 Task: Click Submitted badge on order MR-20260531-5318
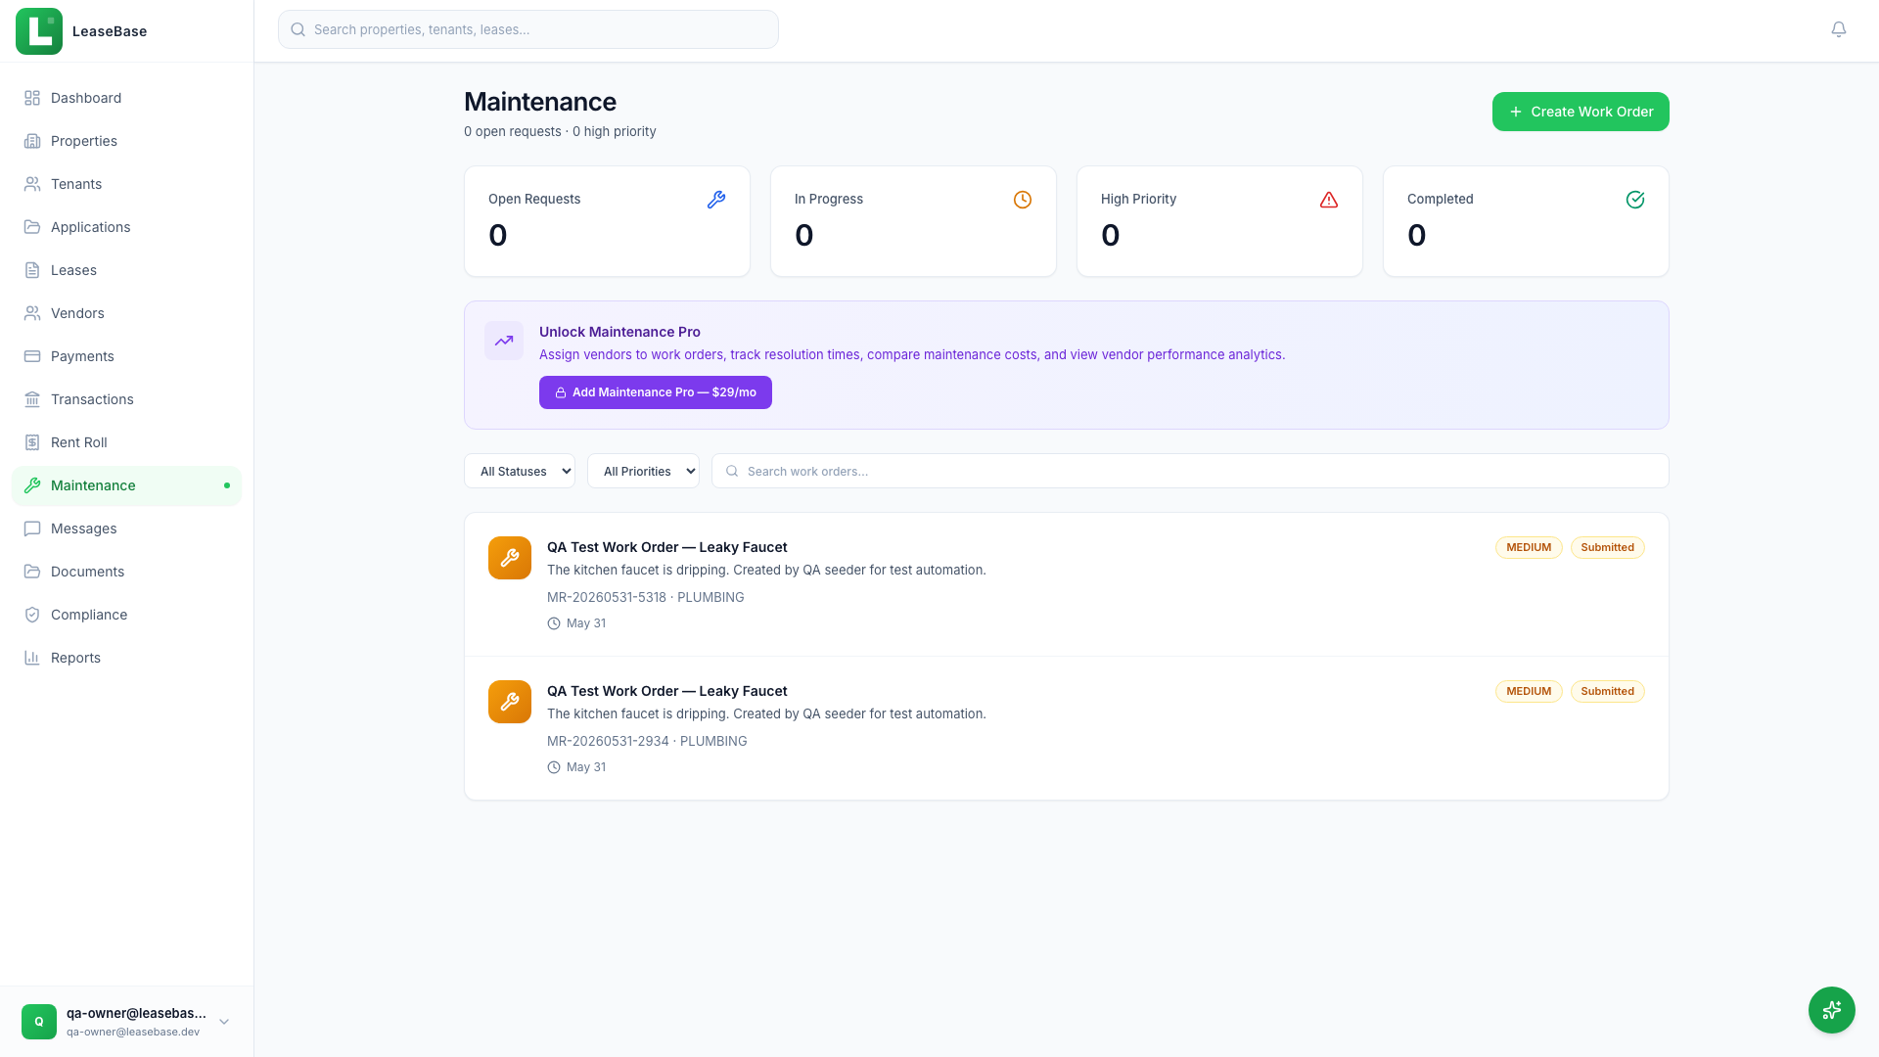coord(1608,547)
